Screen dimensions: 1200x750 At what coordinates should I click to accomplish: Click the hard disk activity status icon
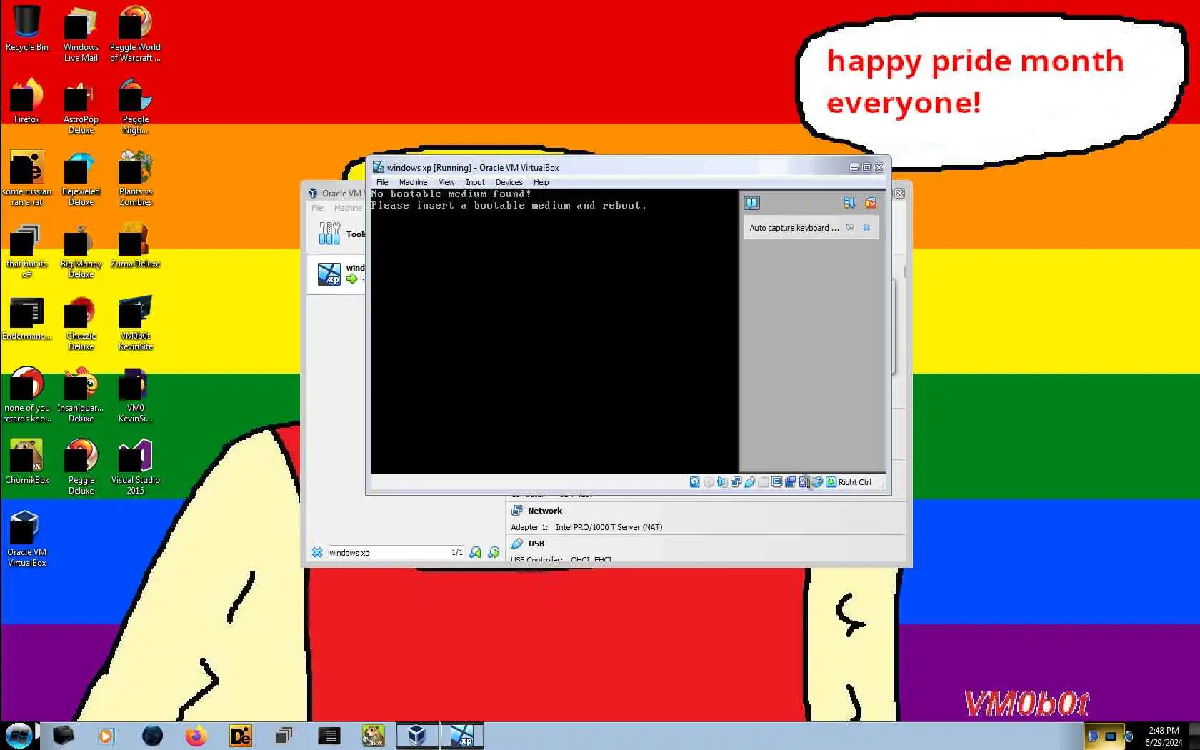point(694,482)
